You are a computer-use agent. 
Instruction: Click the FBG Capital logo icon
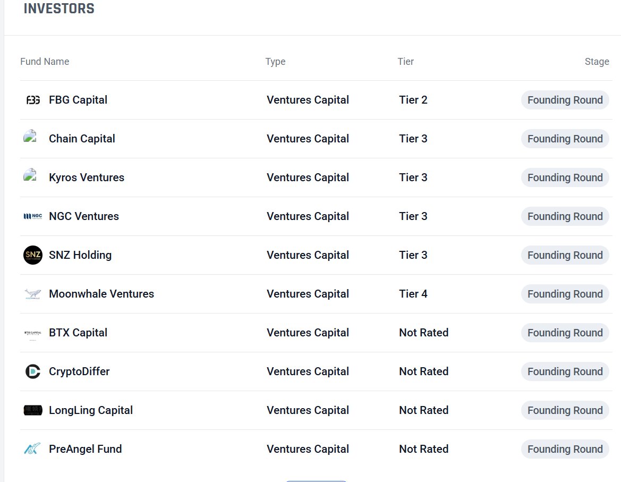coord(33,100)
